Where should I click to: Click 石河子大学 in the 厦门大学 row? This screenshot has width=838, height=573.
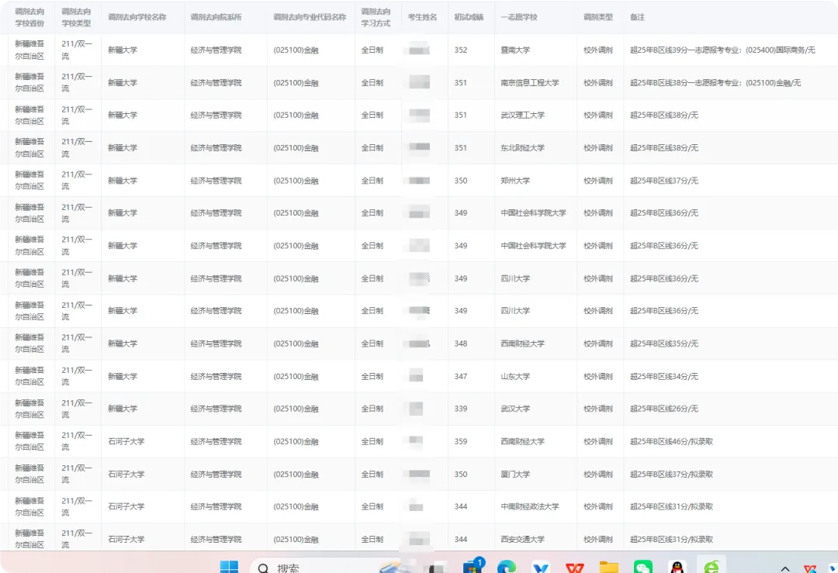point(126,475)
